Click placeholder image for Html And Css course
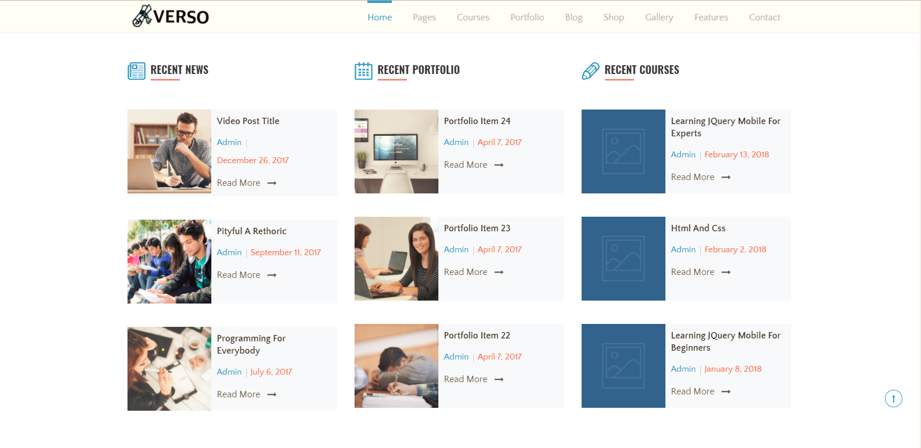The height and width of the screenshot is (448, 921). pos(623,259)
